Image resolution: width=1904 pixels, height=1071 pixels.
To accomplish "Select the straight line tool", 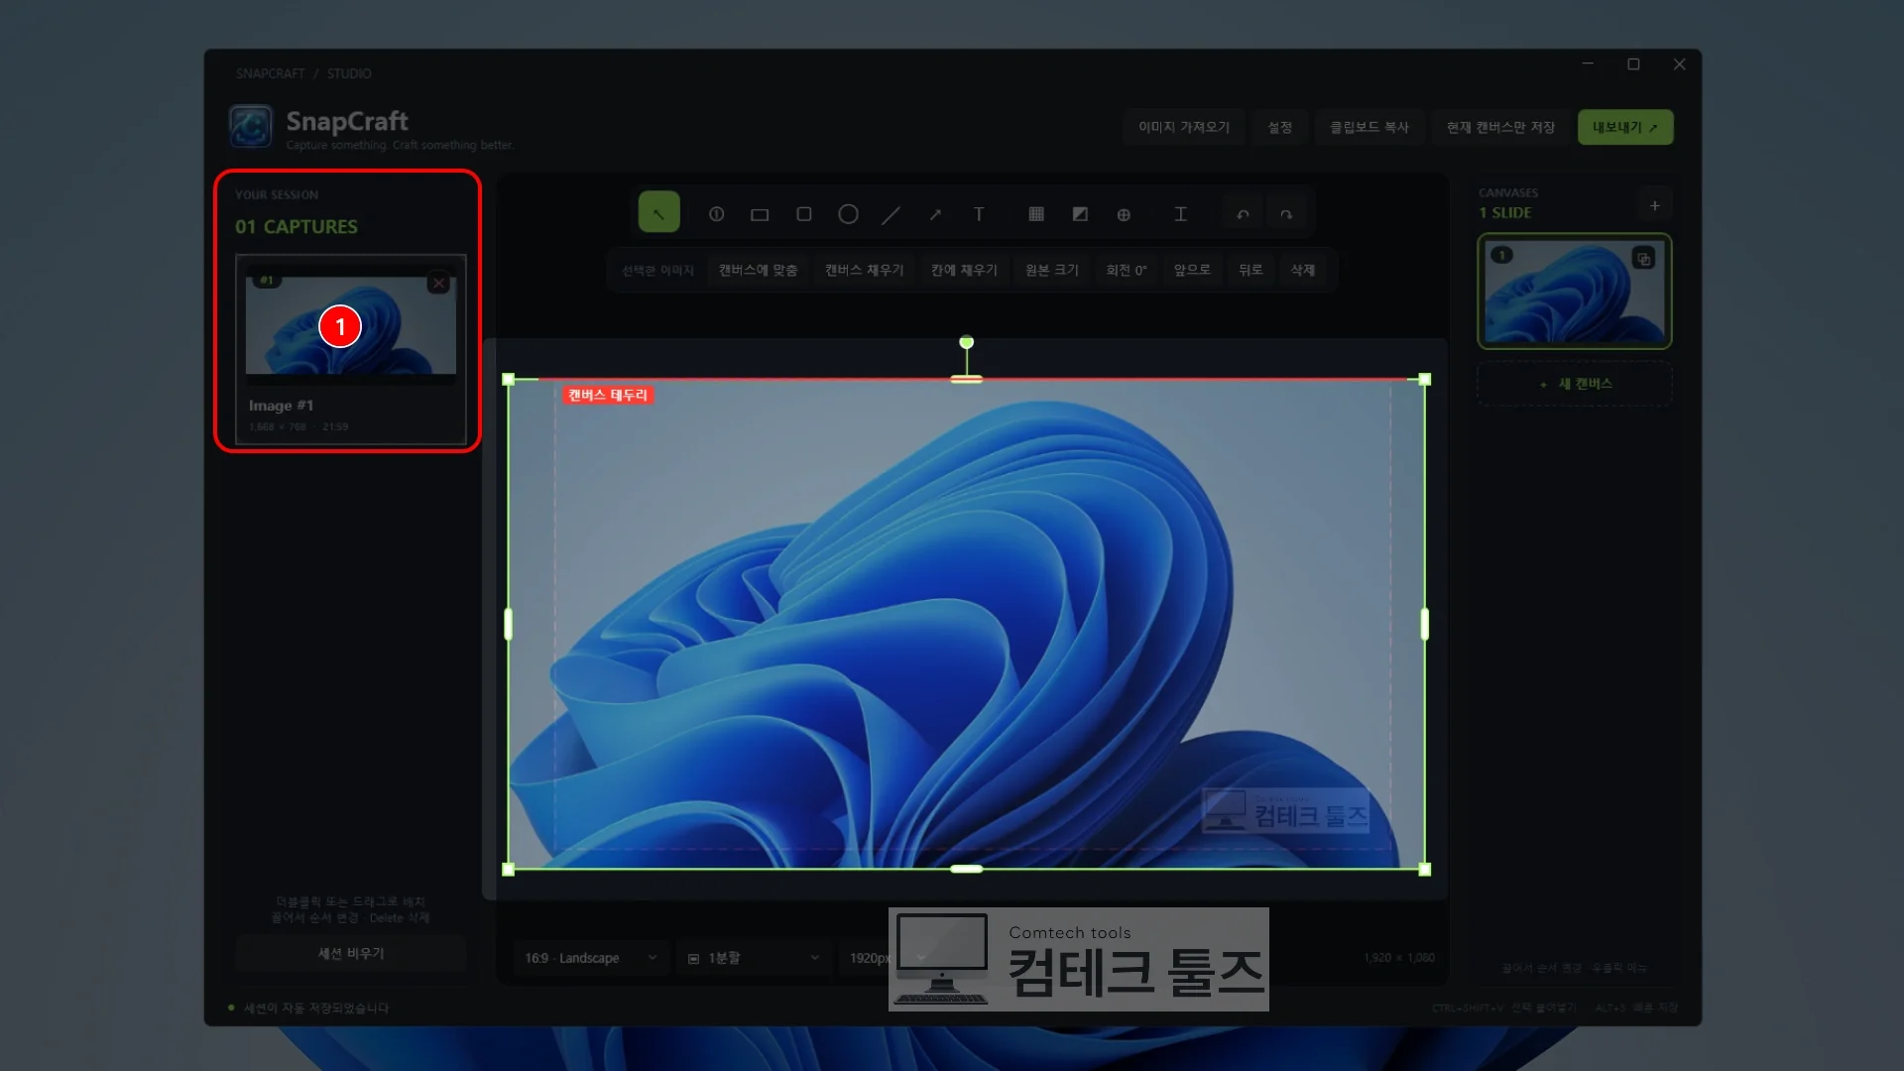I will pos(892,214).
